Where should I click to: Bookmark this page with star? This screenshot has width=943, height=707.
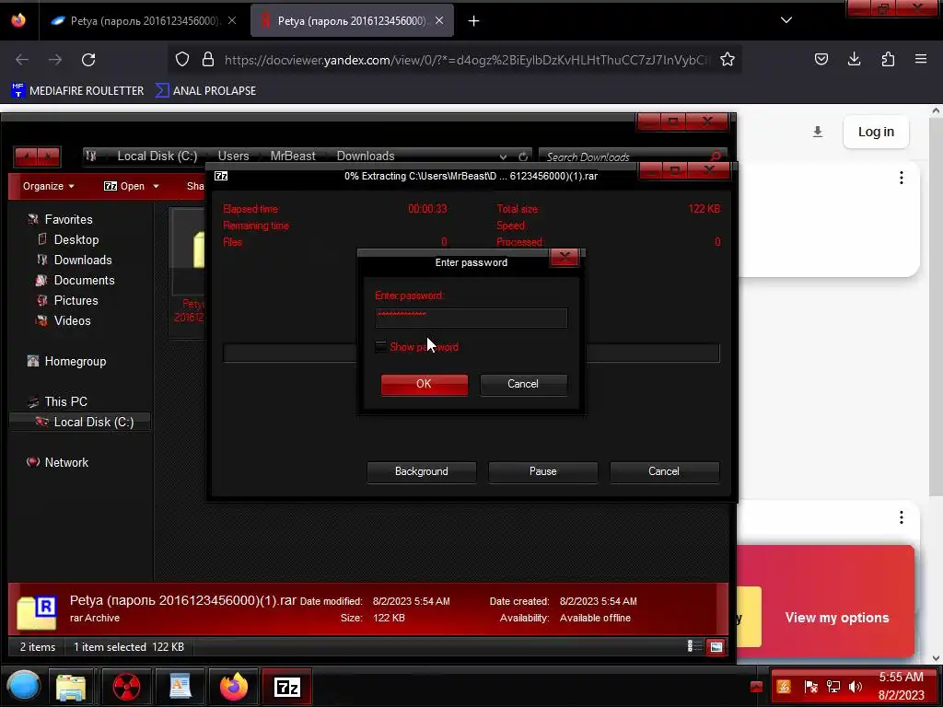click(x=728, y=60)
